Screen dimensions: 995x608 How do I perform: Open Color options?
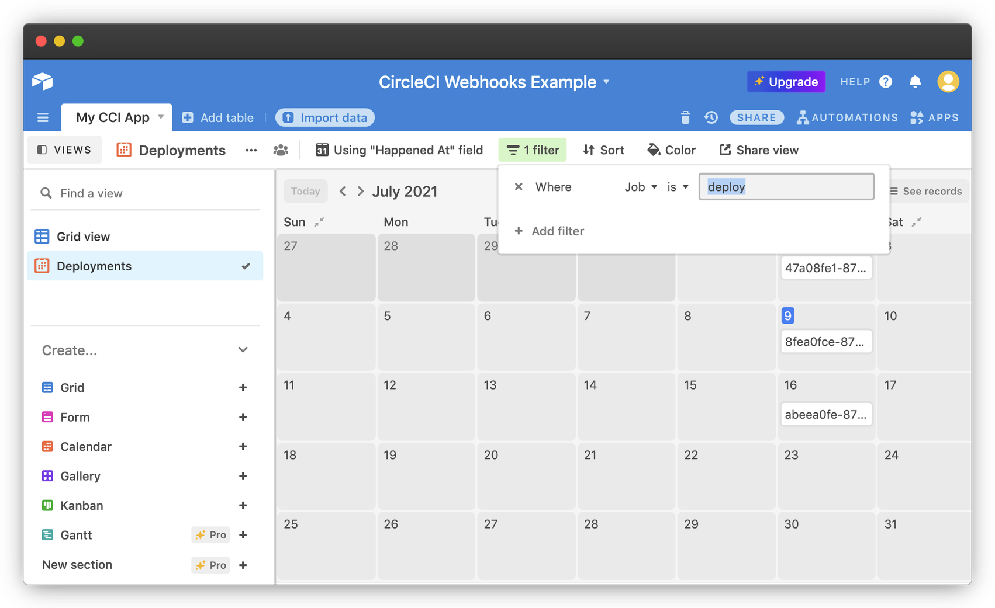(671, 150)
